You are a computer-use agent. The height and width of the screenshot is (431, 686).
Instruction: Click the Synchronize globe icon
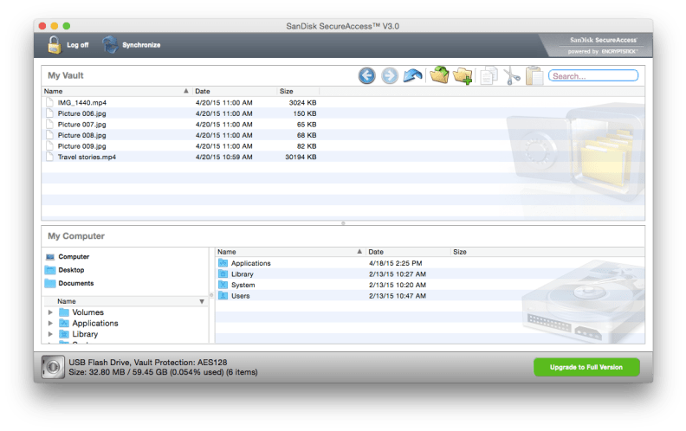click(110, 45)
